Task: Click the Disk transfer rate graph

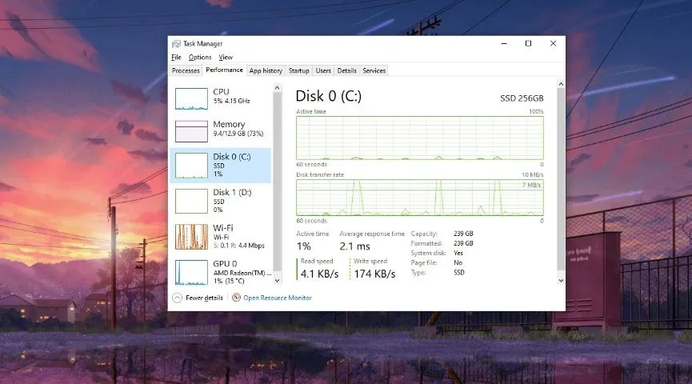Action: click(x=420, y=198)
